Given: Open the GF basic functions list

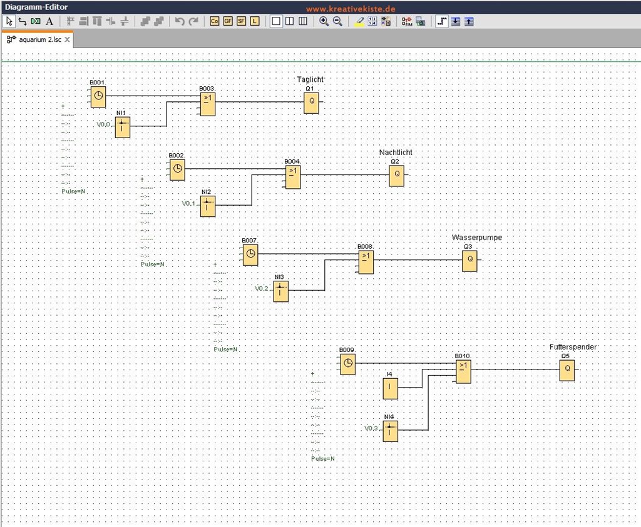Looking at the screenshot, I should (228, 21).
